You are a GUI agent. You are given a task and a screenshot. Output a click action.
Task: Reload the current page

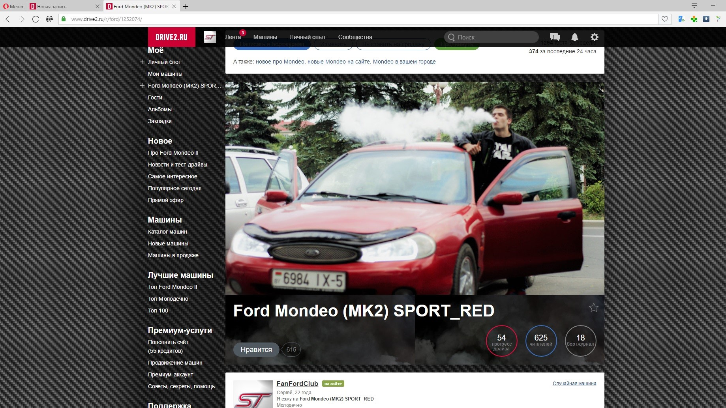click(x=36, y=19)
